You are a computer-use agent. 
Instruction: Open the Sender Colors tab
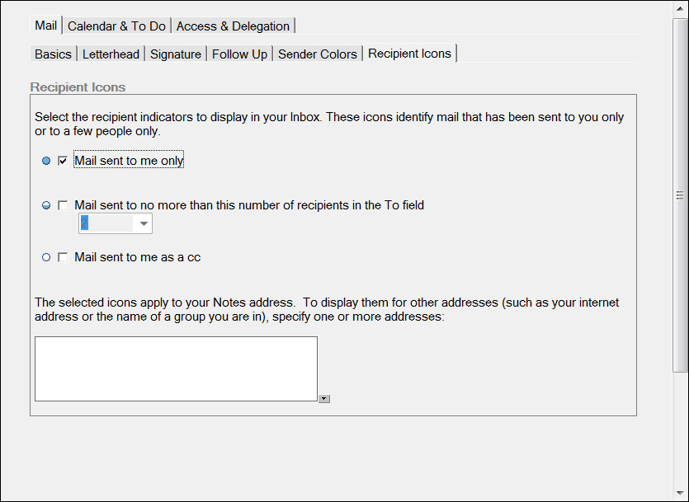(317, 54)
